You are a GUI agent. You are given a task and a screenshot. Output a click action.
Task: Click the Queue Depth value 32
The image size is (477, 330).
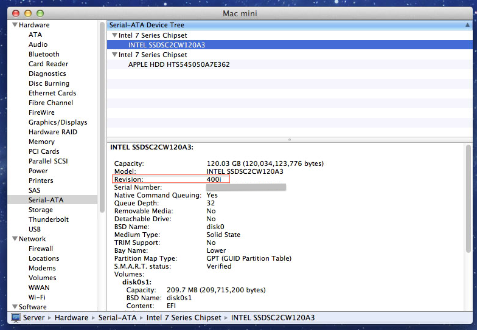click(211, 203)
